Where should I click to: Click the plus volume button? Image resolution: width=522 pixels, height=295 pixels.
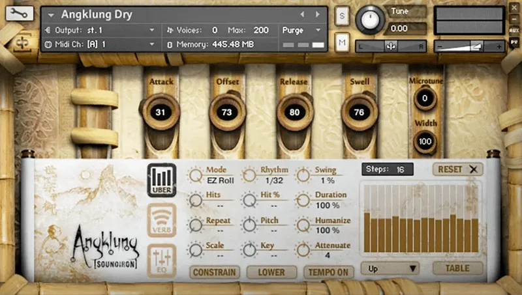tap(499, 47)
